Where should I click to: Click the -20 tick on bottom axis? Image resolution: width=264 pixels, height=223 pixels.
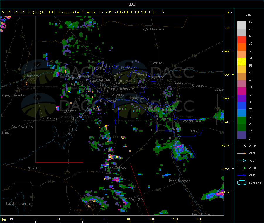[11, 219]
